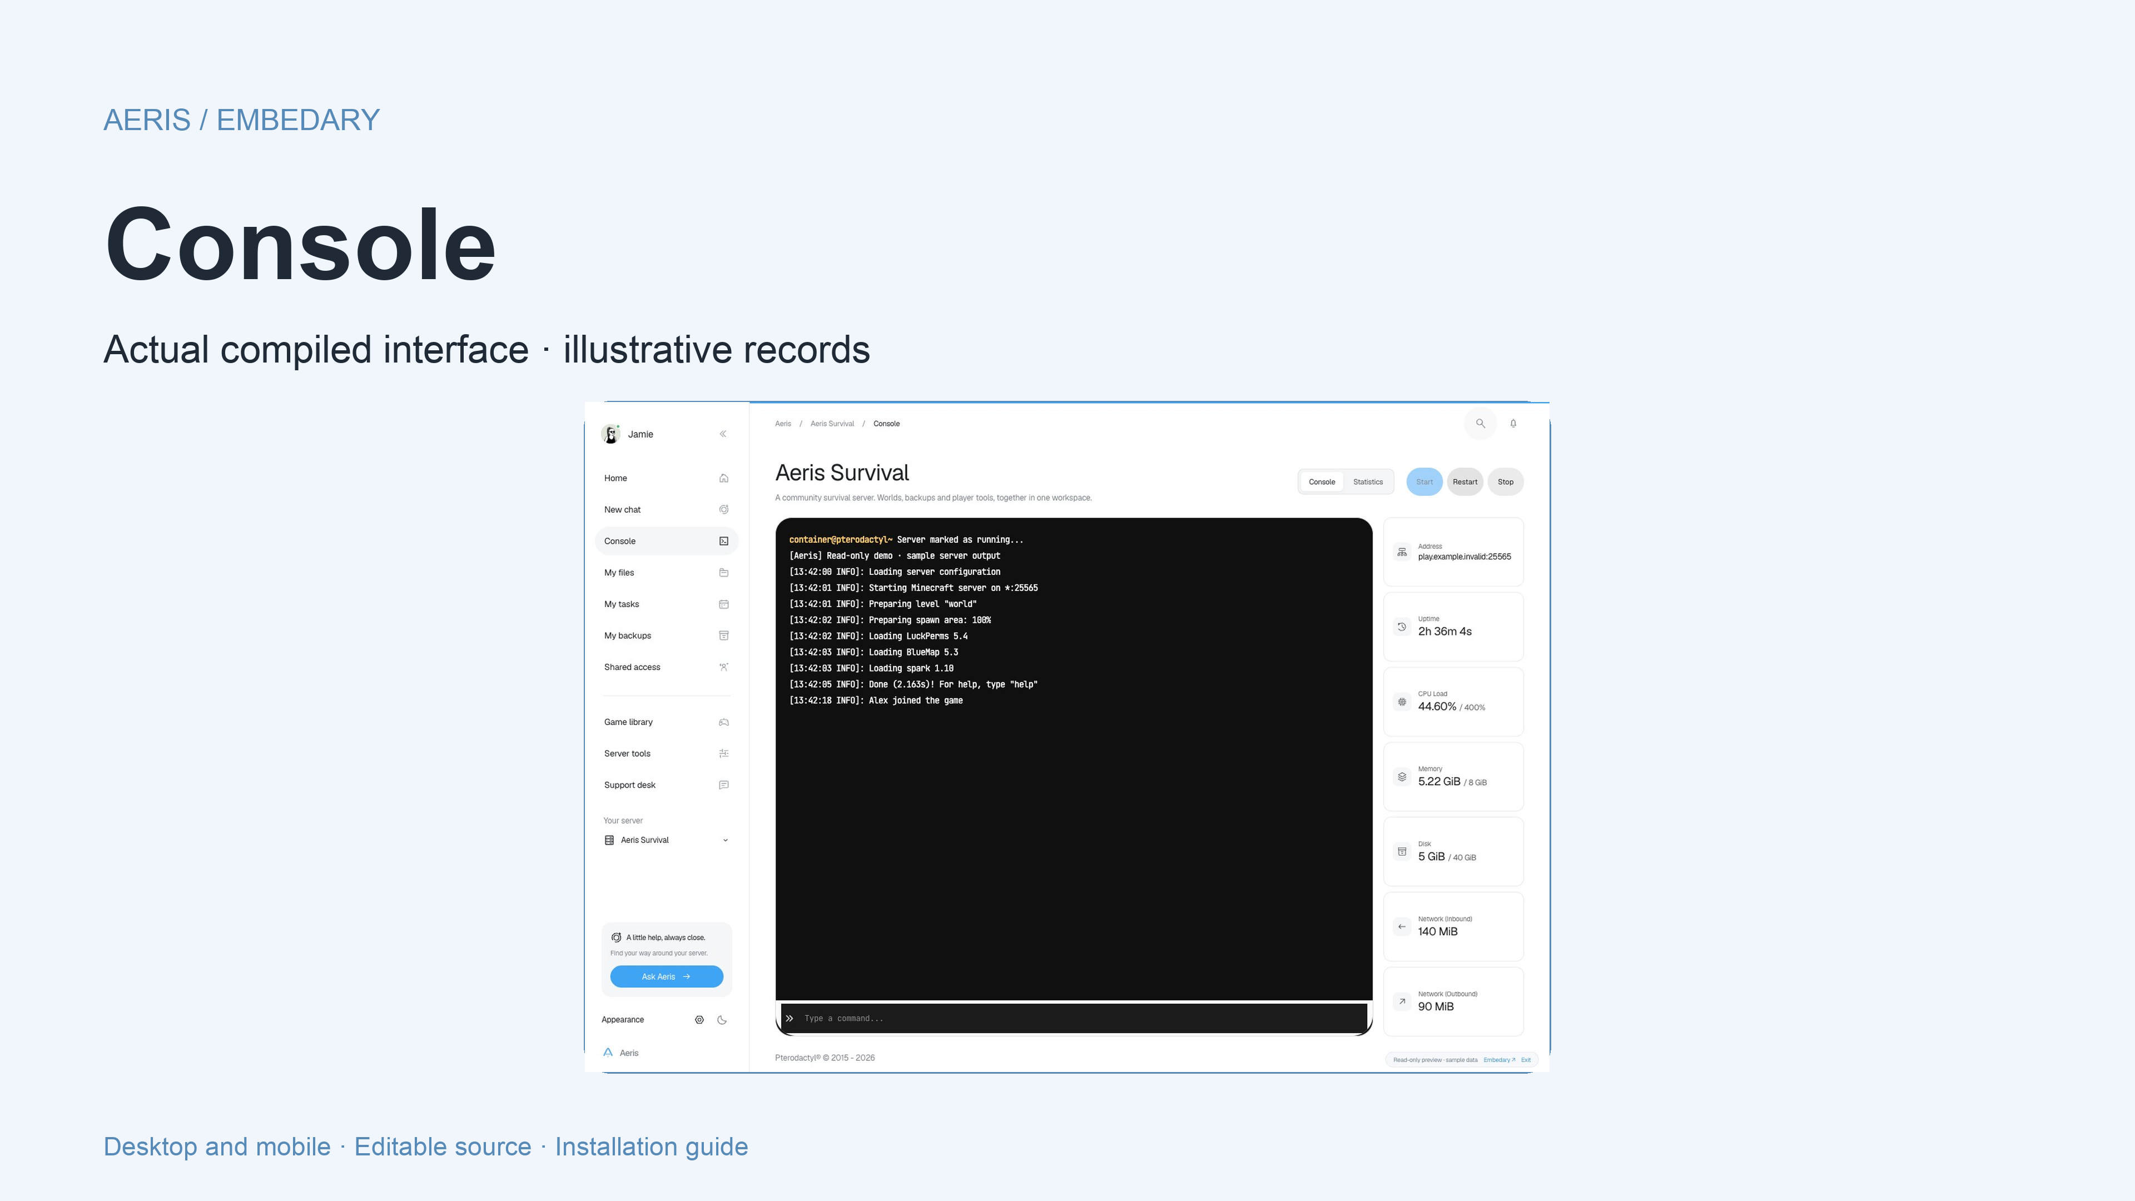Click Jamie's profile avatar
This screenshot has height=1201, width=2135.
pyautogui.click(x=611, y=434)
